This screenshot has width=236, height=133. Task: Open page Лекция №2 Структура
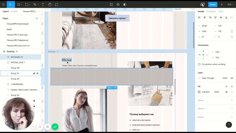[x=17, y=35]
